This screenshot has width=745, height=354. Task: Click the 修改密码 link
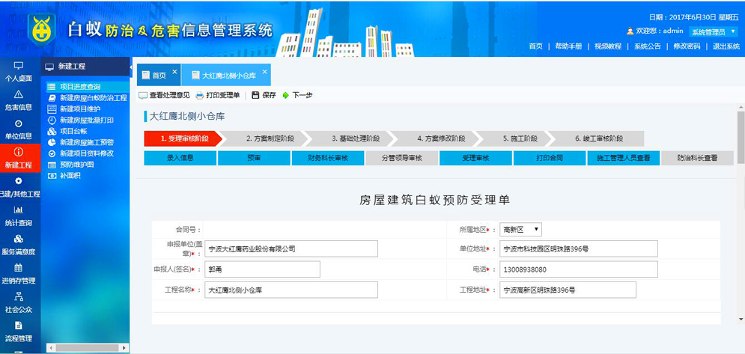point(686,46)
